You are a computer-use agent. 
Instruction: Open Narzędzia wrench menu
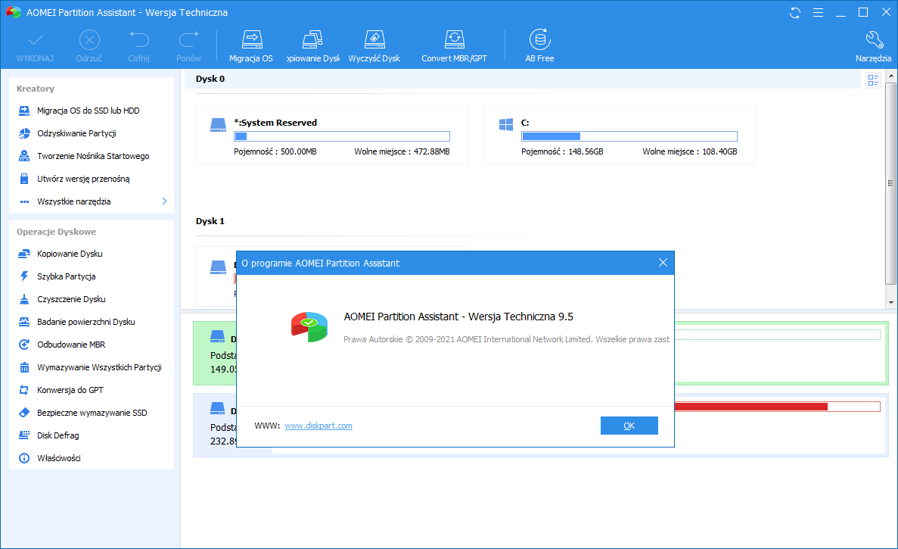[x=873, y=46]
